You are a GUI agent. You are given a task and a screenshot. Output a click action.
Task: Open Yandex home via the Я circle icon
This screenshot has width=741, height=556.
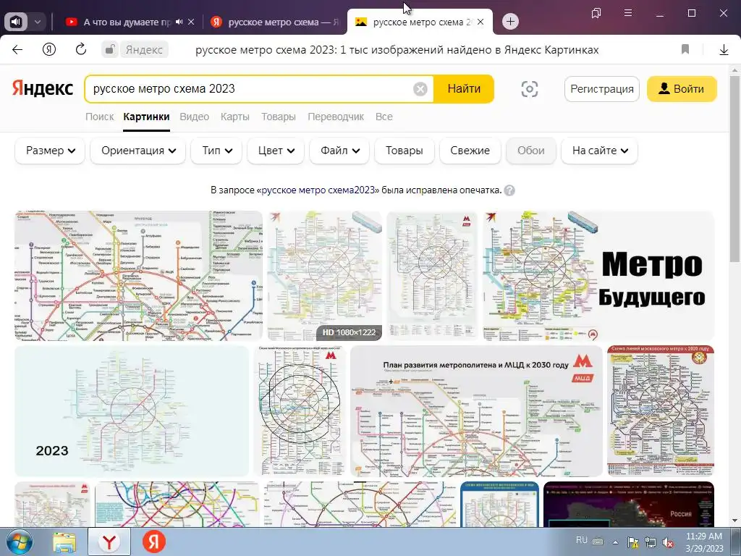[49, 49]
